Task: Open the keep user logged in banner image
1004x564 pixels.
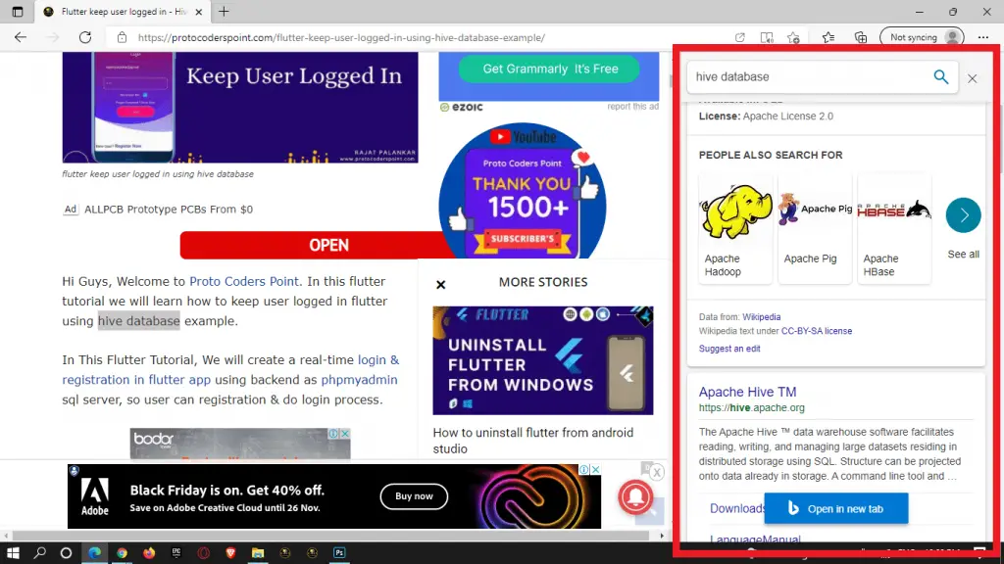Action: tap(240, 108)
